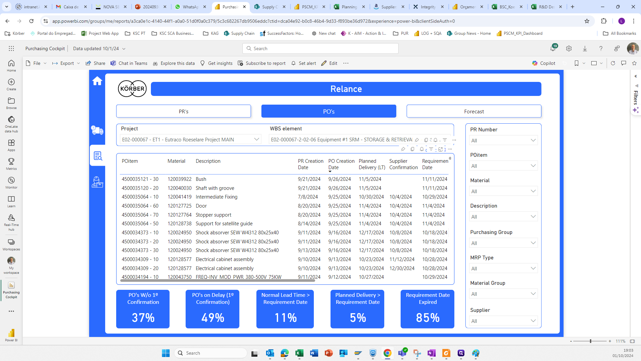Open Metrics in left navigation

click(11, 164)
